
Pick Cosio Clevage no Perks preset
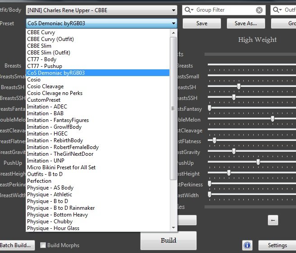point(98,93)
